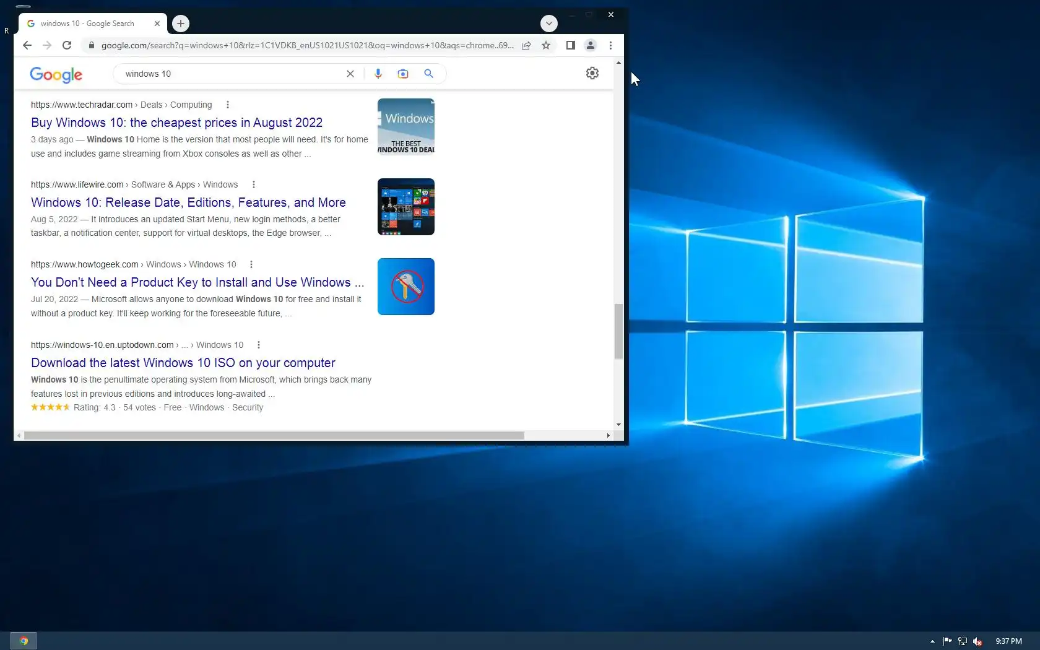Screen dimensions: 1040x650
Task: Open the Chrome side panel
Action: coord(571,45)
